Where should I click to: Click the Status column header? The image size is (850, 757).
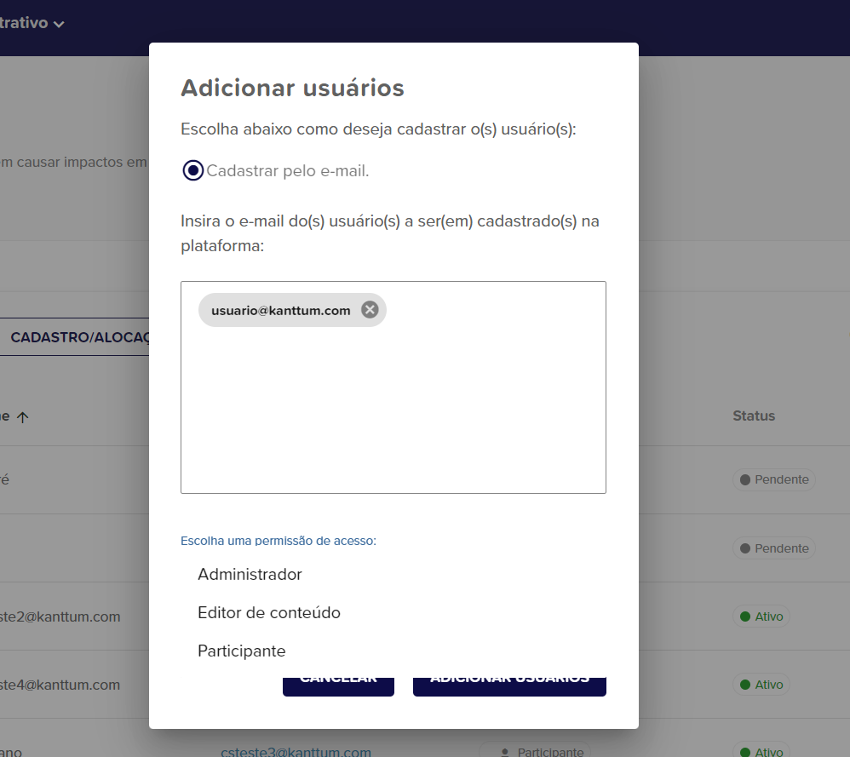[754, 416]
